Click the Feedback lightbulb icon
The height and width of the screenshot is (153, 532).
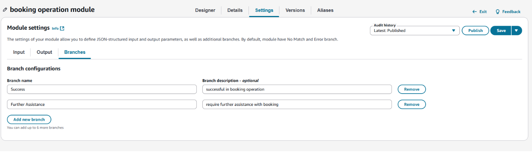tap(497, 12)
